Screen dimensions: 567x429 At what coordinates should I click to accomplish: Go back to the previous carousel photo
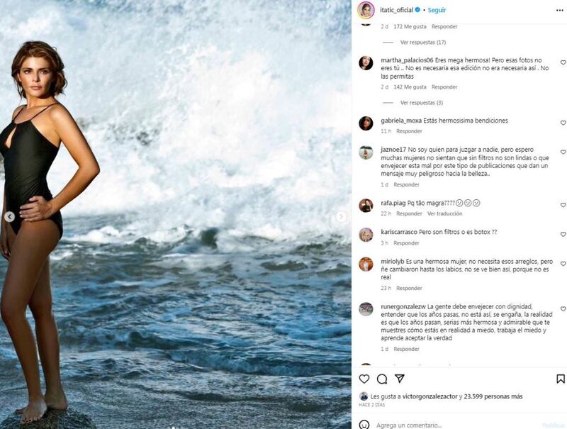[10, 217]
